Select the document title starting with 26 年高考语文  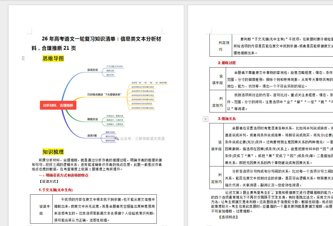click(x=96, y=43)
